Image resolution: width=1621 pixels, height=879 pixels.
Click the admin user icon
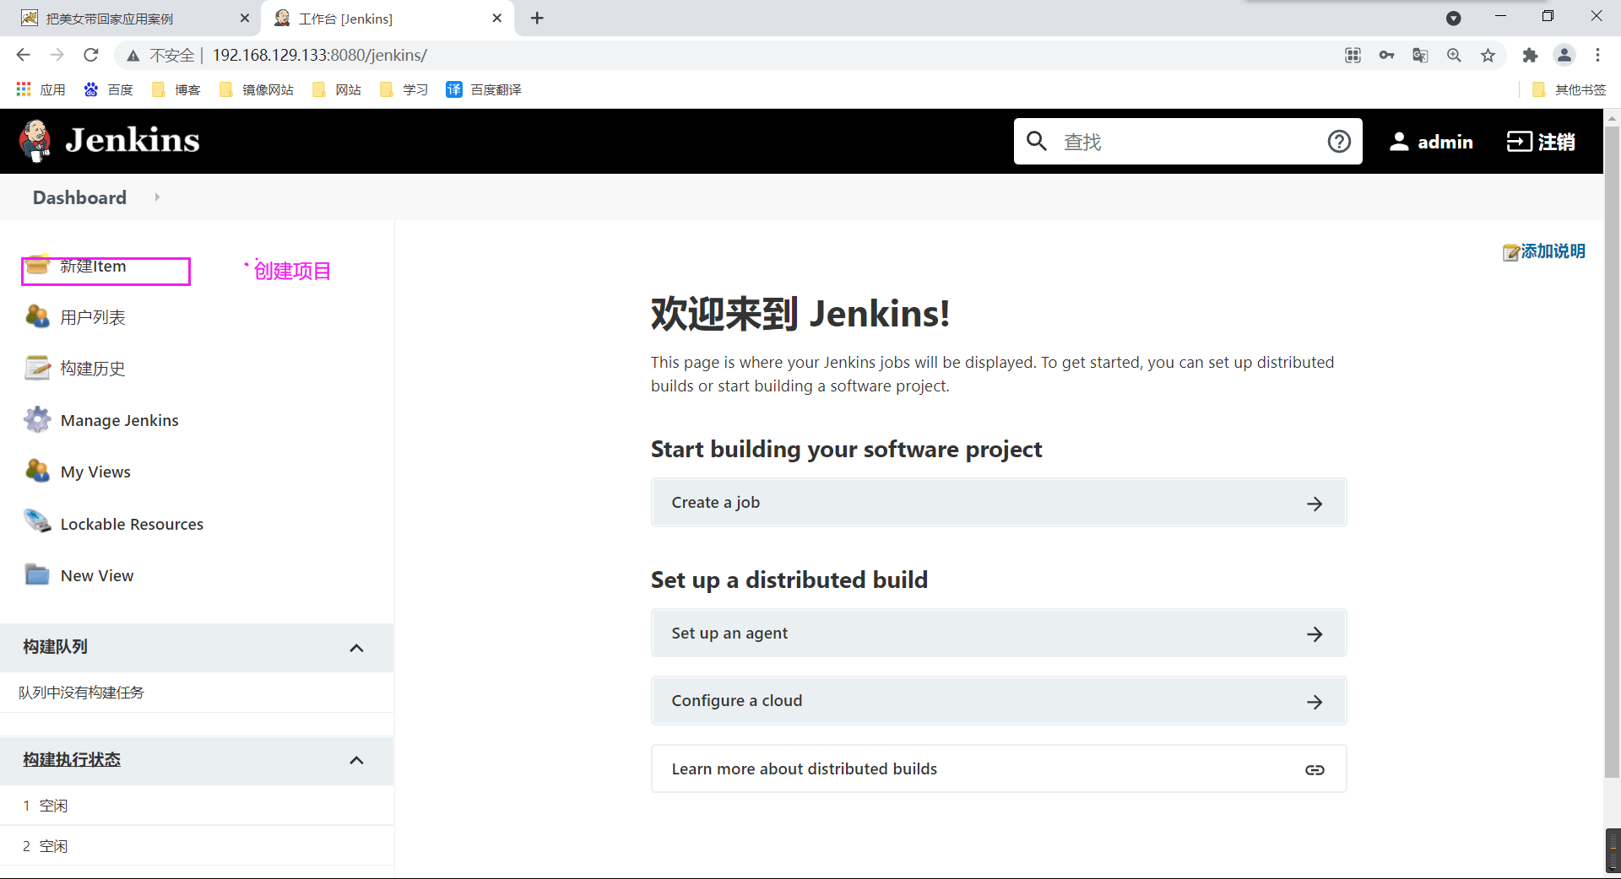pos(1399,142)
